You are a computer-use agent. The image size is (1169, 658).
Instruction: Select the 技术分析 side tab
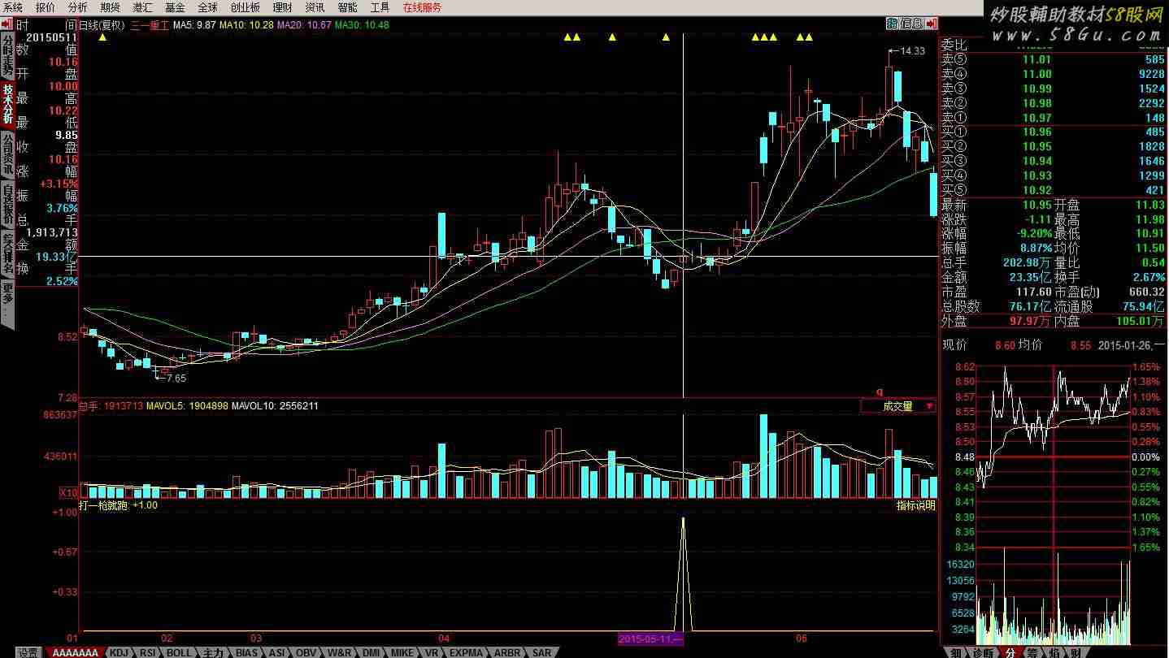coord(7,104)
